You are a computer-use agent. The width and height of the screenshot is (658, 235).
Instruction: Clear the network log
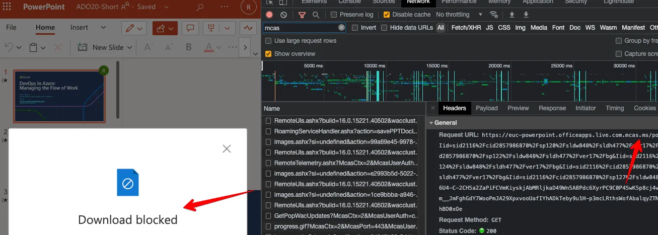point(283,15)
